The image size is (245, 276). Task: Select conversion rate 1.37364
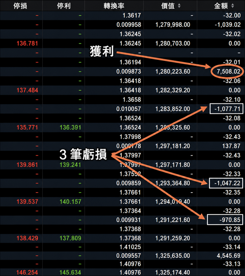point(130,211)
